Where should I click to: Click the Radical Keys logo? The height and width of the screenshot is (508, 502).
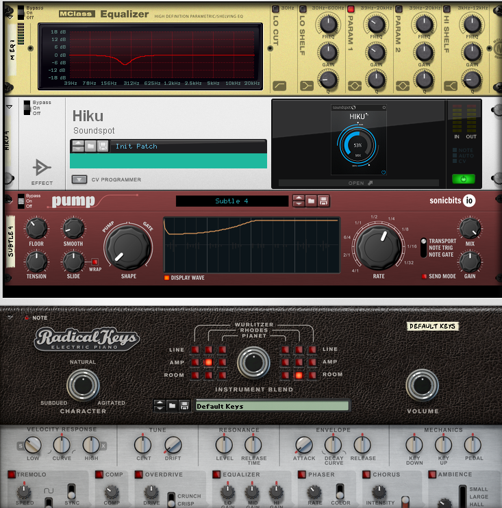87,339
